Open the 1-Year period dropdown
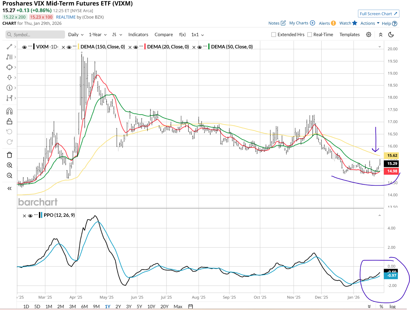 [98, 35]
